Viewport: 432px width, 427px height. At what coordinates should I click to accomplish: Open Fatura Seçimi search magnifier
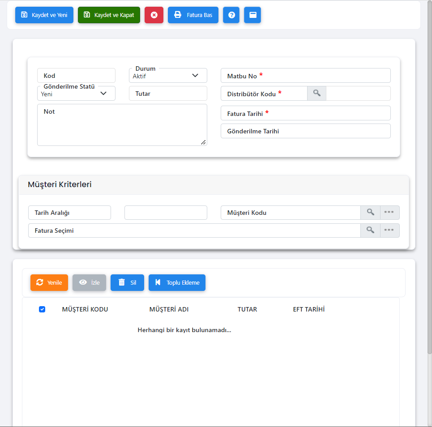[370, 230]
